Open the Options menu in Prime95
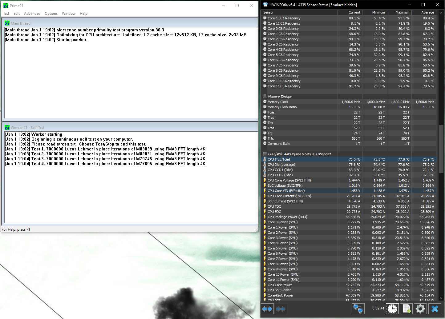Image resolution: width=445 pixels, height=319 pixels. coord(51,14)
